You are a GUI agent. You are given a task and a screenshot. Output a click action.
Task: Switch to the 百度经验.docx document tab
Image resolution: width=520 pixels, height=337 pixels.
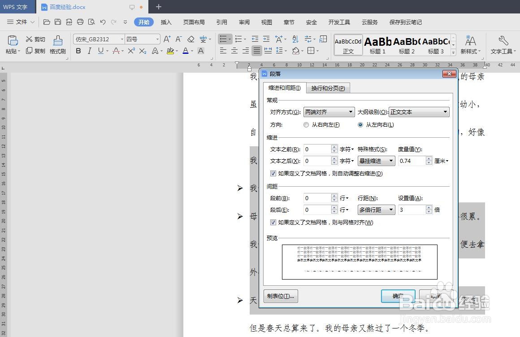tap(68, 7)
